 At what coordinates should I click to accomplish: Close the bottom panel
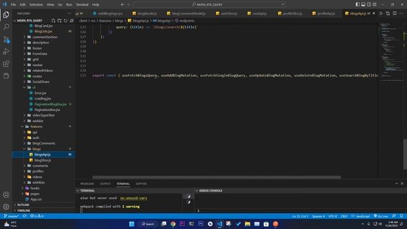coord(402,184)
